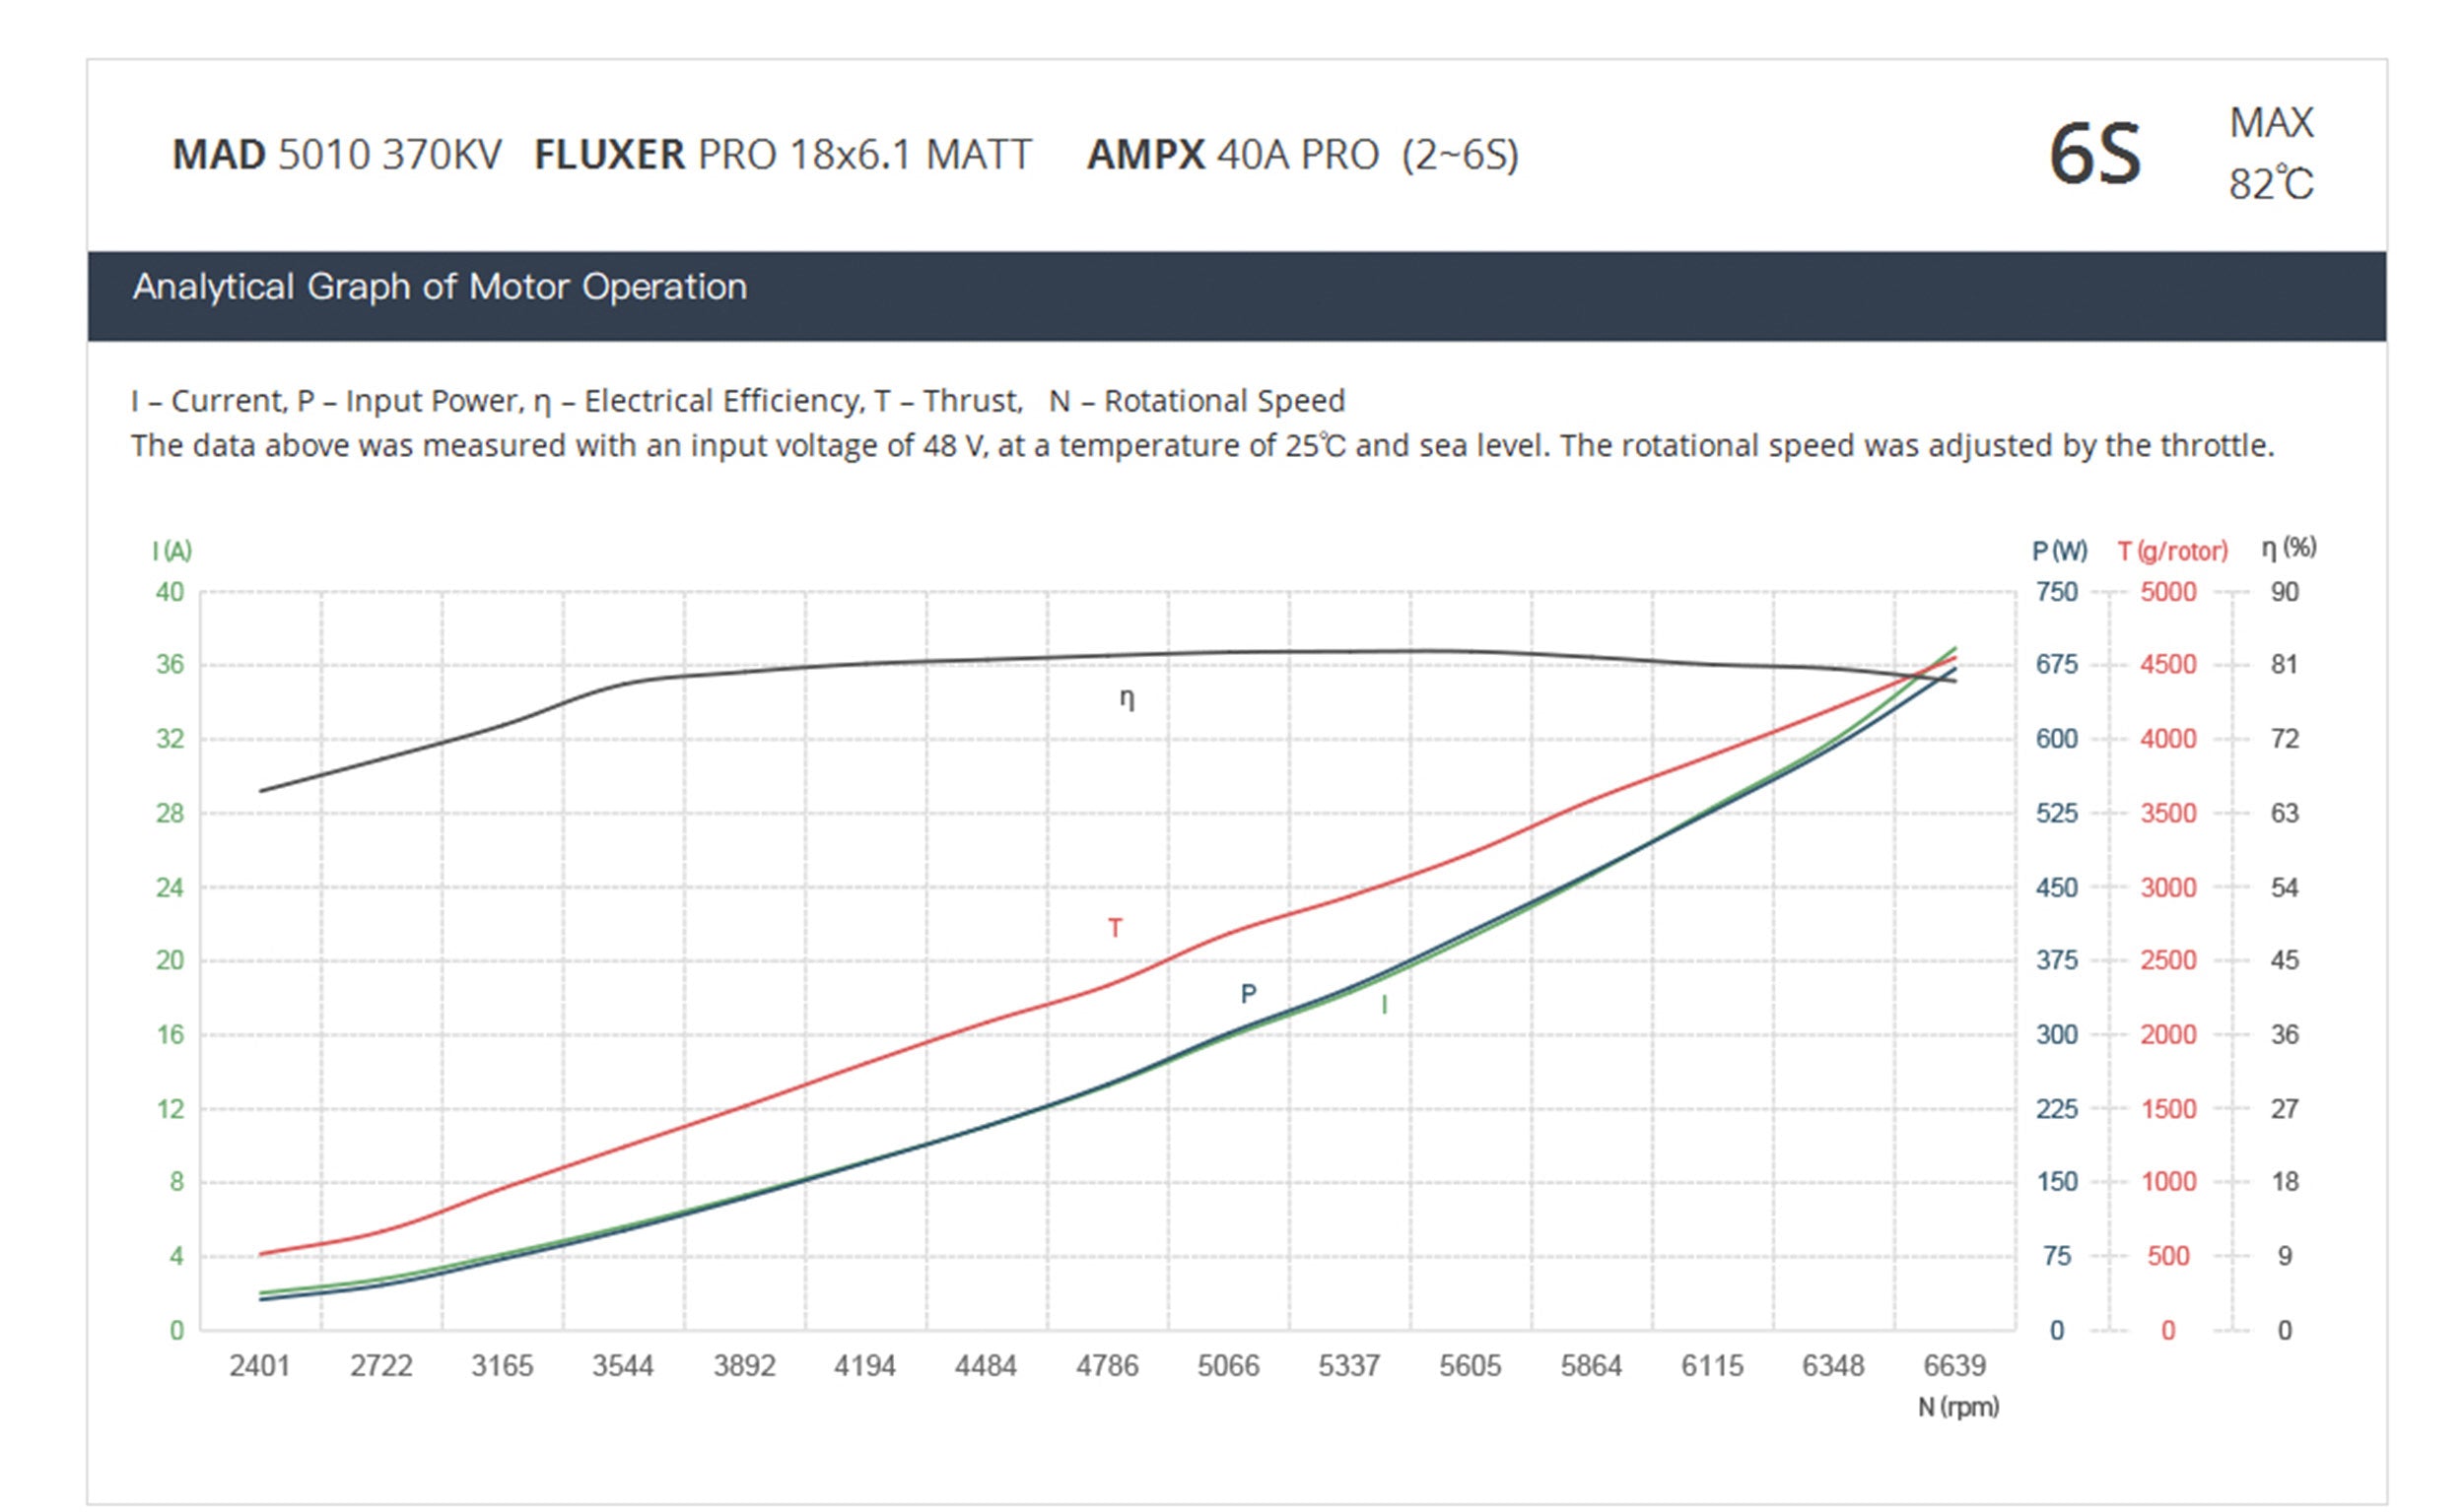This screenshot has height=1512, width=2464.
Task: Click the 40 current axis value
Action: coord(171,592)
